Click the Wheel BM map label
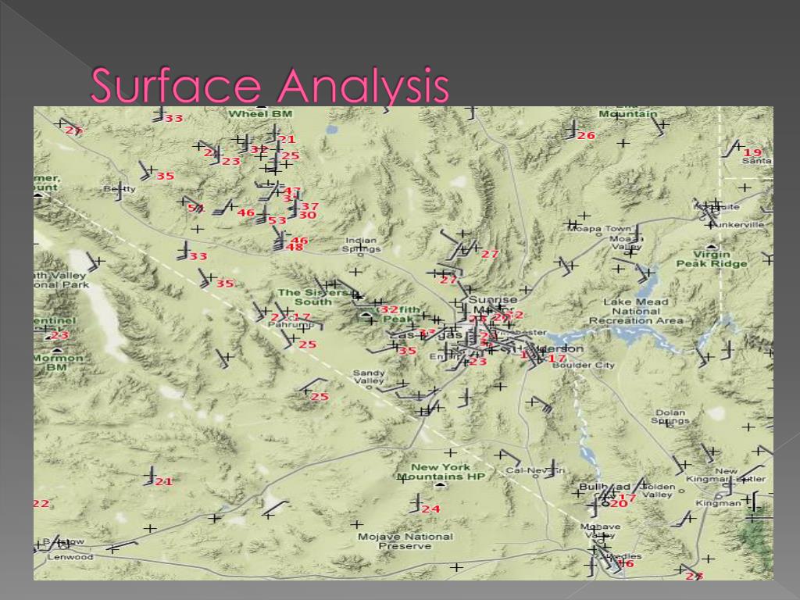 pyautogui.click(x=260, y=114)
